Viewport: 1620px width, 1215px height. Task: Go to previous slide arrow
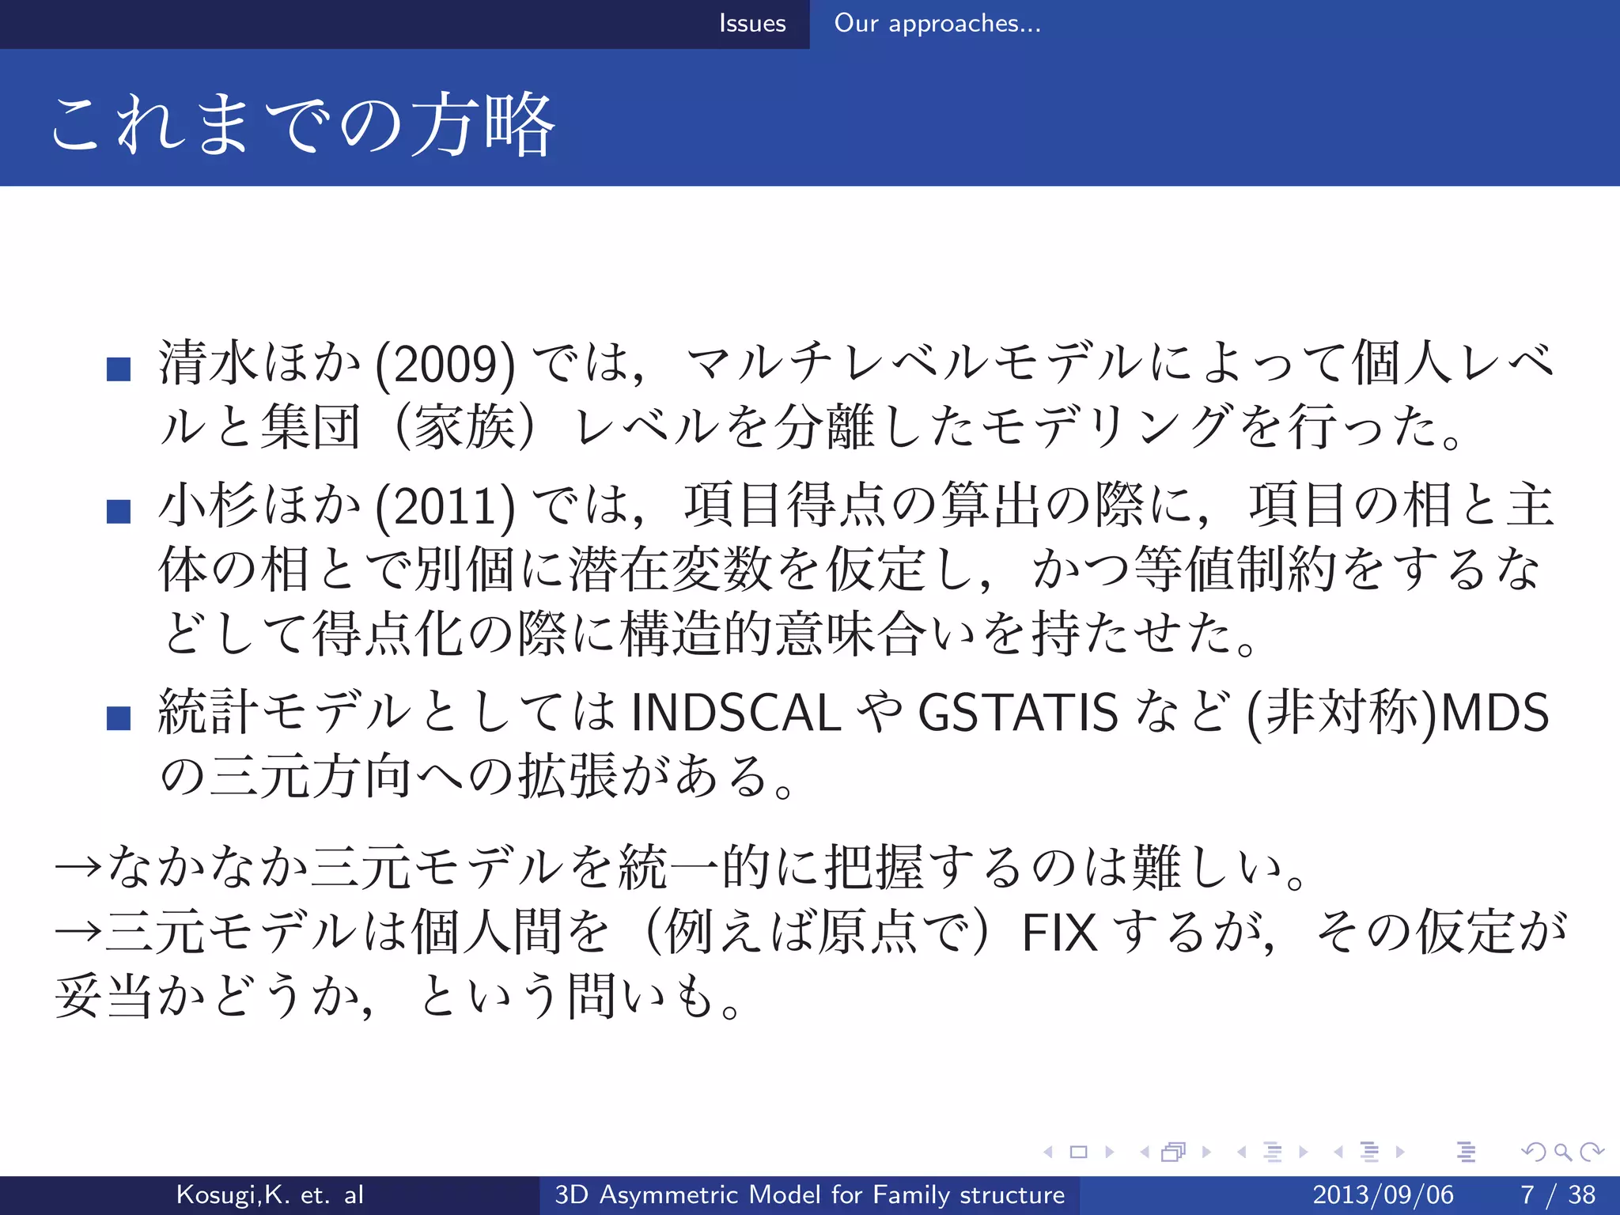(1049, 1152)
